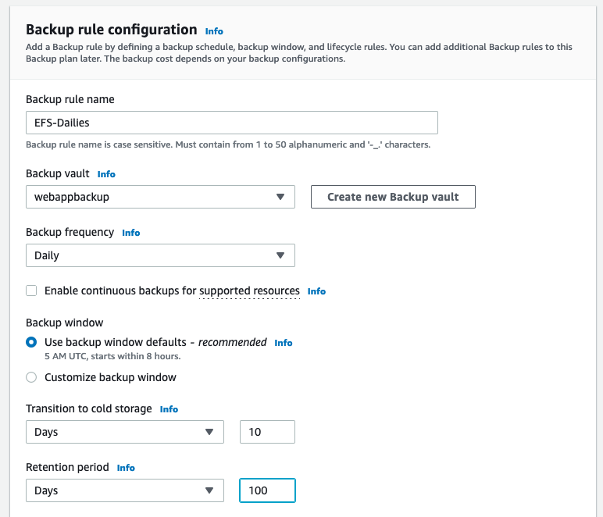Select Use backup window defaults radio button
This screenshot has height=517, width=603.
click(31, 342)
